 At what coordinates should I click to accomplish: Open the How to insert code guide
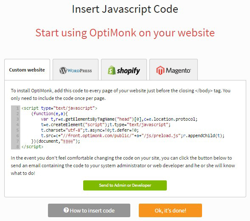89,210
